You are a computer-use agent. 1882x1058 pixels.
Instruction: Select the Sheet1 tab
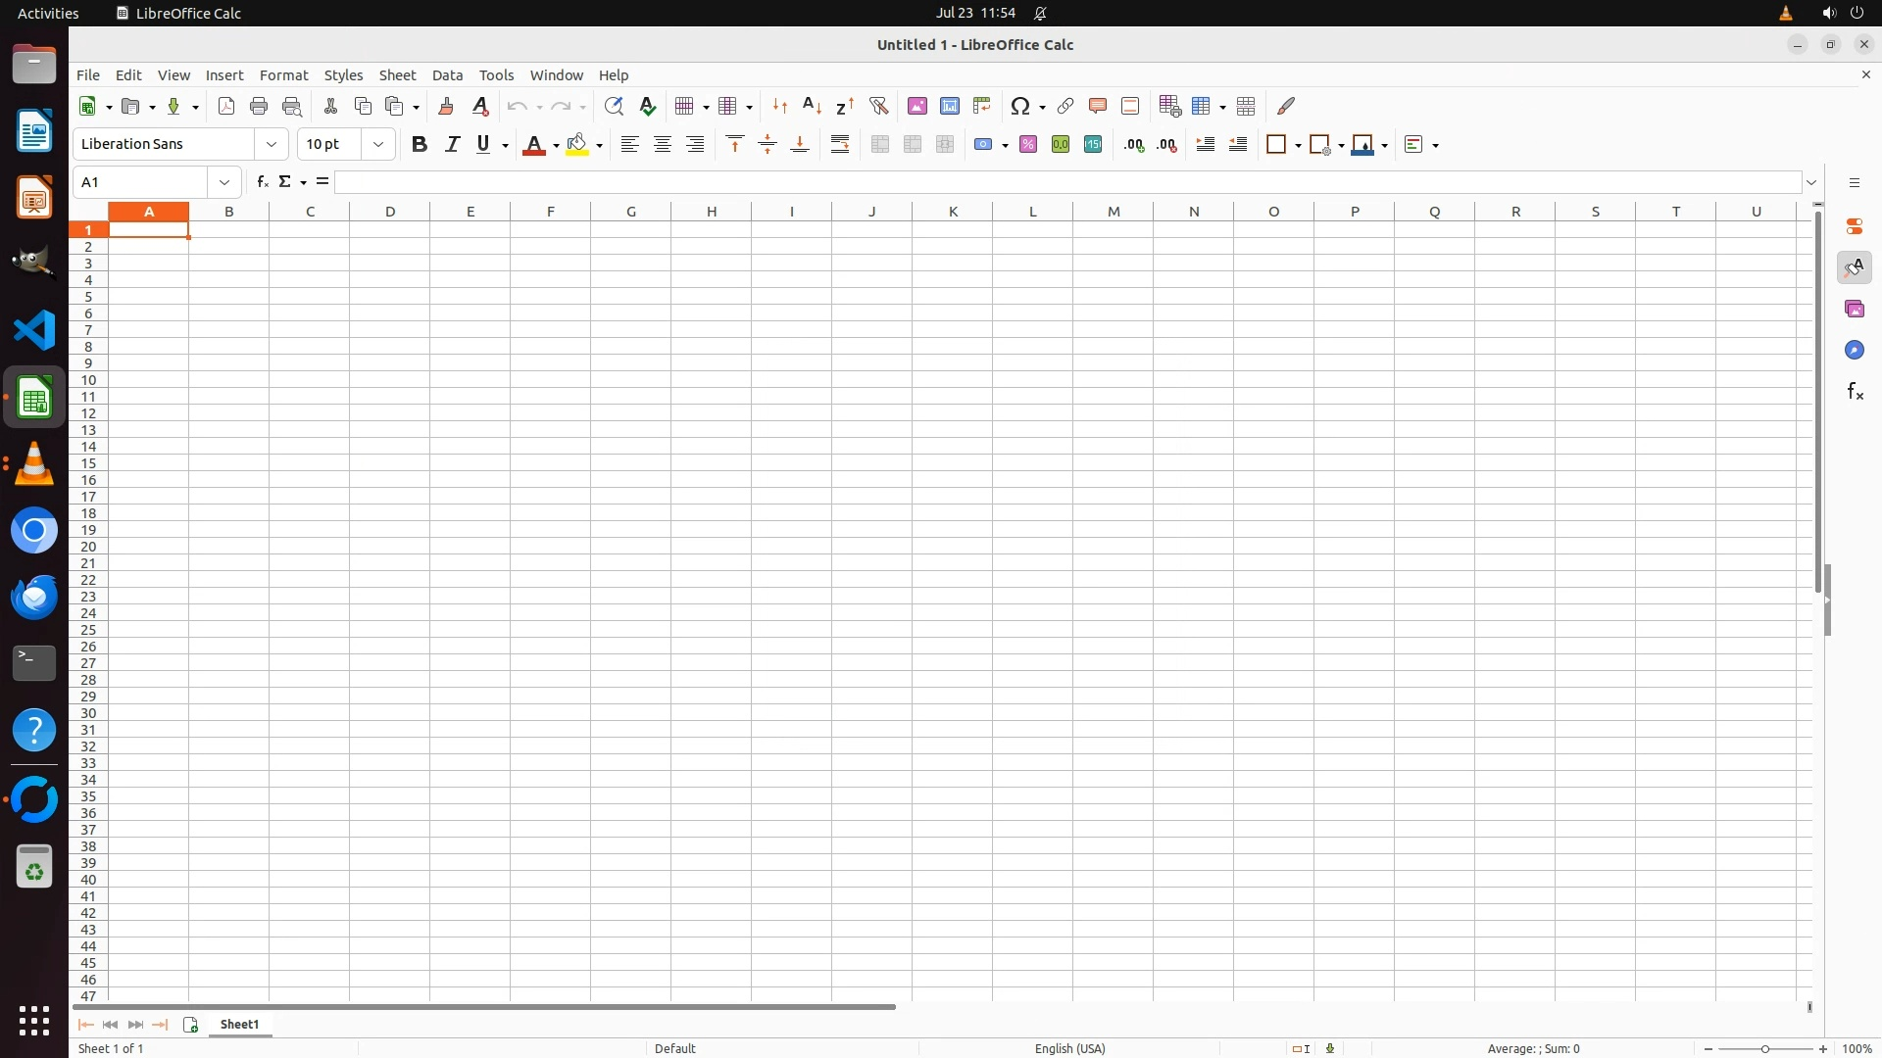tap(239, 1024)
